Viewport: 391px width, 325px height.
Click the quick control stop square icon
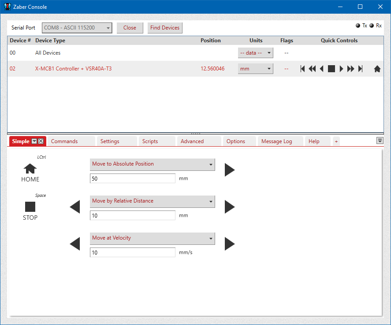[331, 69]
